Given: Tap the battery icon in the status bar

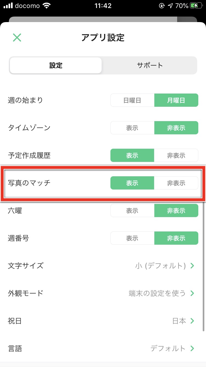Looking at the screenshot, I should click(197, 6).
